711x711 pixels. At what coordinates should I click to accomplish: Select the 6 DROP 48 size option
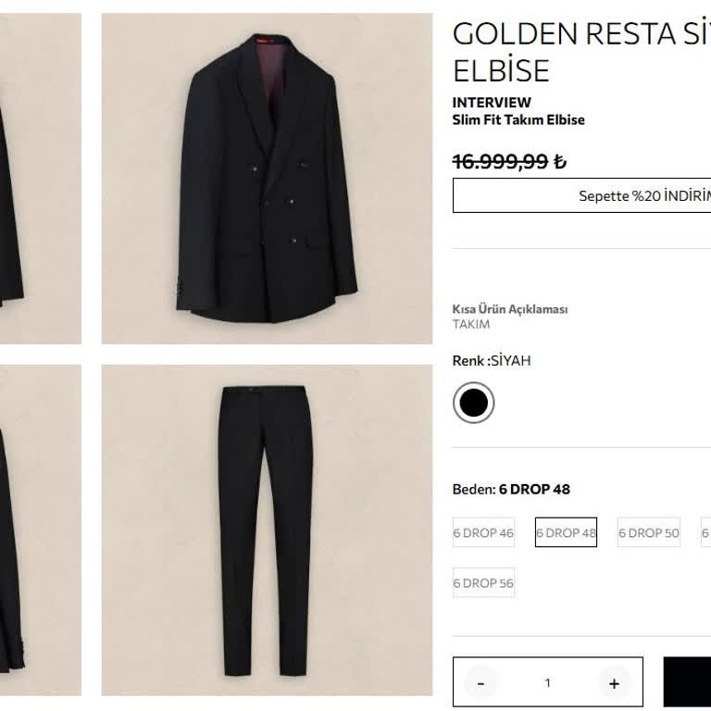click(x=566, y=532)
